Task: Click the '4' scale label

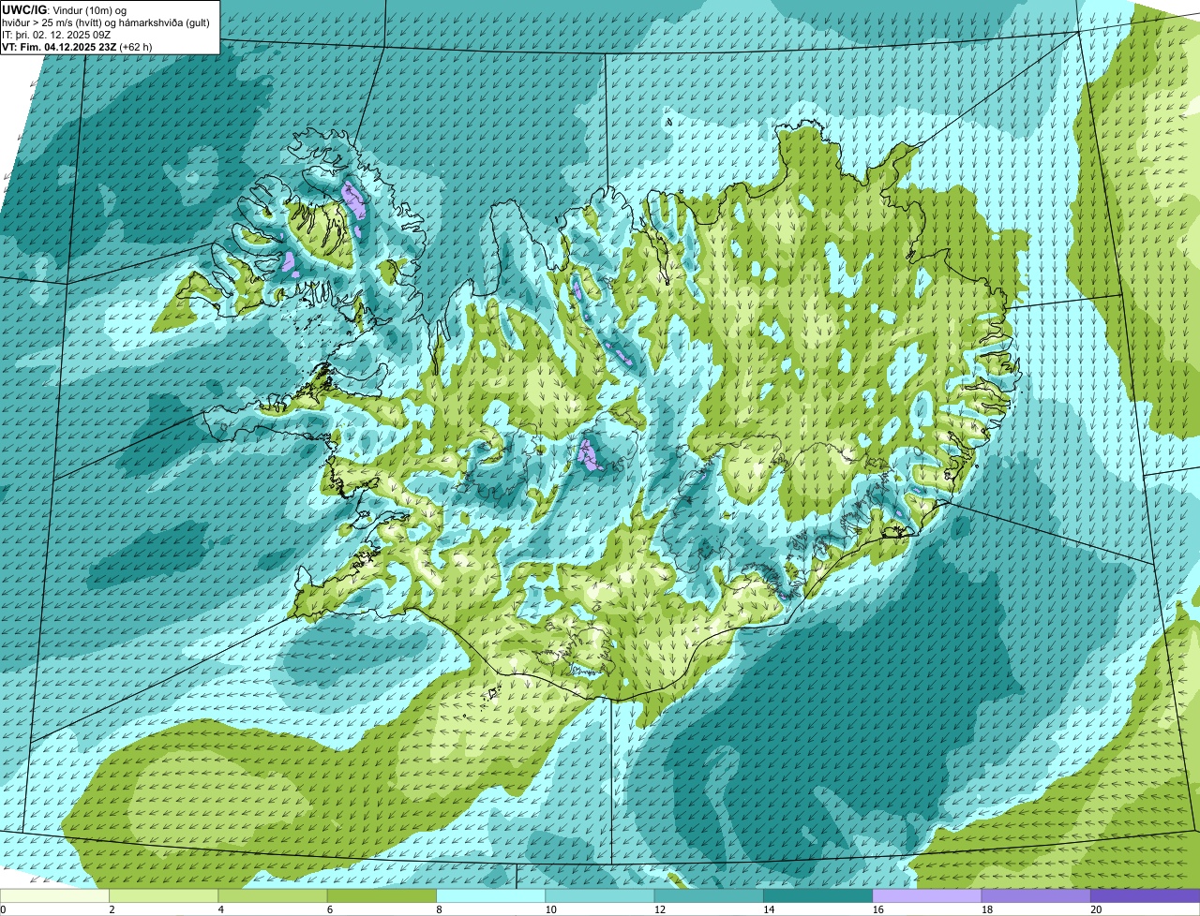Action: (x=221, y=909)
